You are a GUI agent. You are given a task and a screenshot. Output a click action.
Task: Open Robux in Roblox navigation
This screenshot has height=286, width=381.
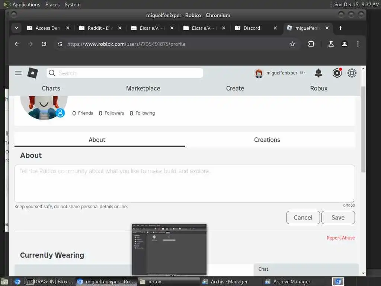click(318, 89)
